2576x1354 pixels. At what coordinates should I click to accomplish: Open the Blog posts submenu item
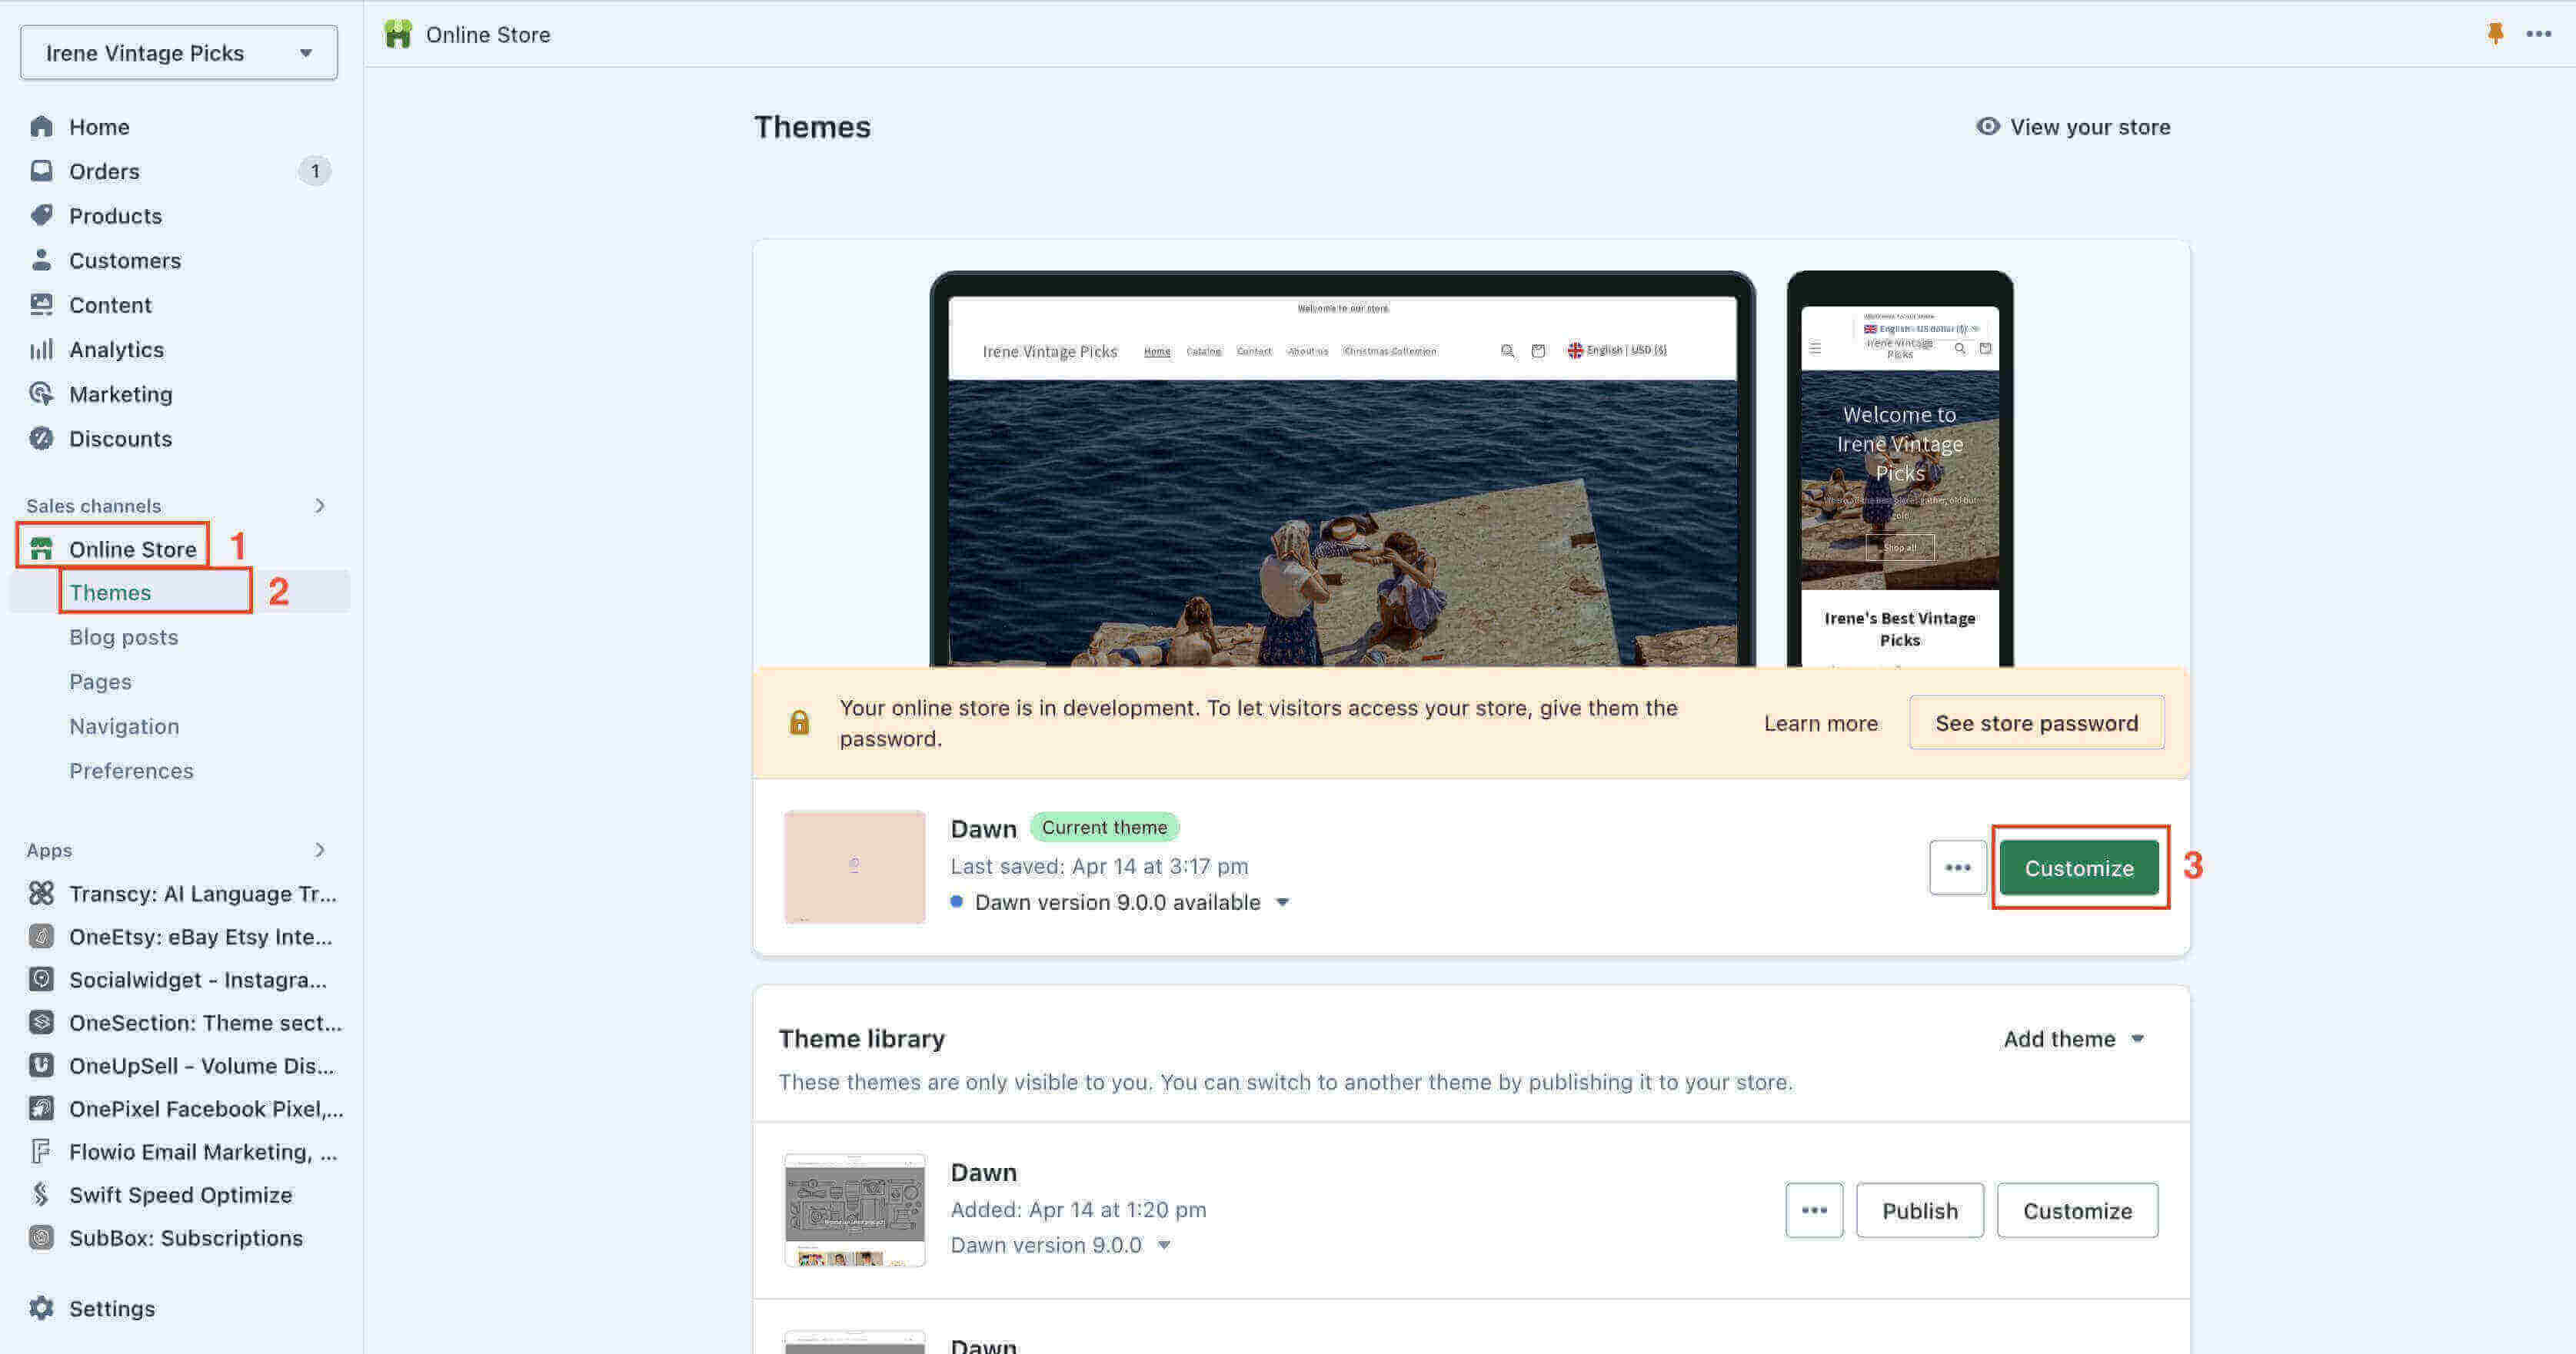[x=123, y=638]
